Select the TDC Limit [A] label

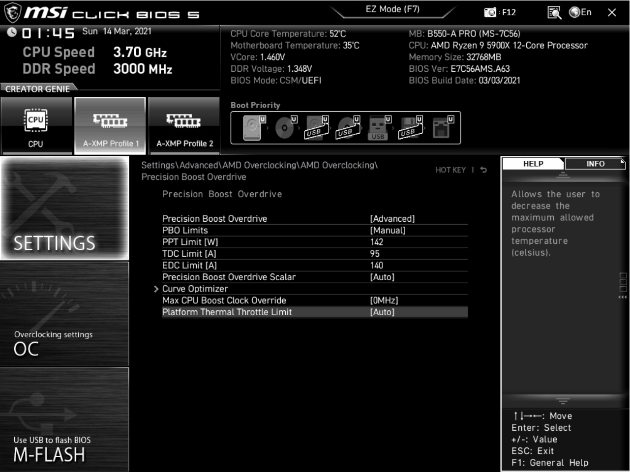189,254
